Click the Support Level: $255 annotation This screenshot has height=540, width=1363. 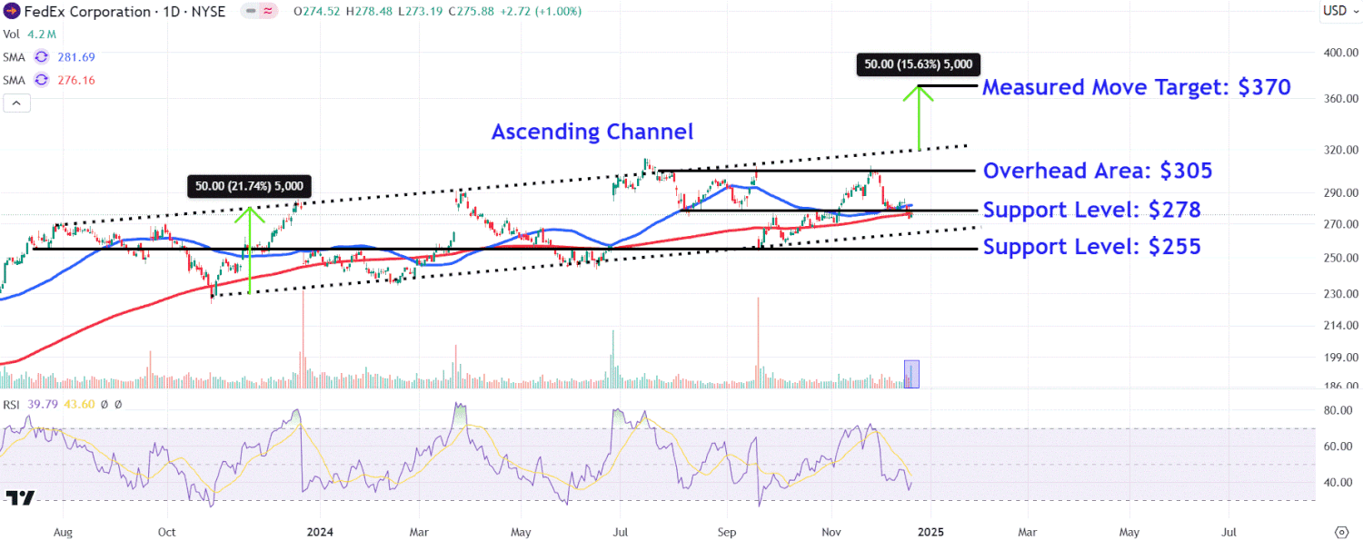[1091, 247]
